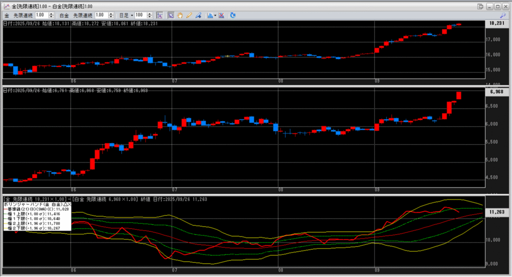Click the delete indicator icon with red X
The image size is (512, 277).
[221, 15]
